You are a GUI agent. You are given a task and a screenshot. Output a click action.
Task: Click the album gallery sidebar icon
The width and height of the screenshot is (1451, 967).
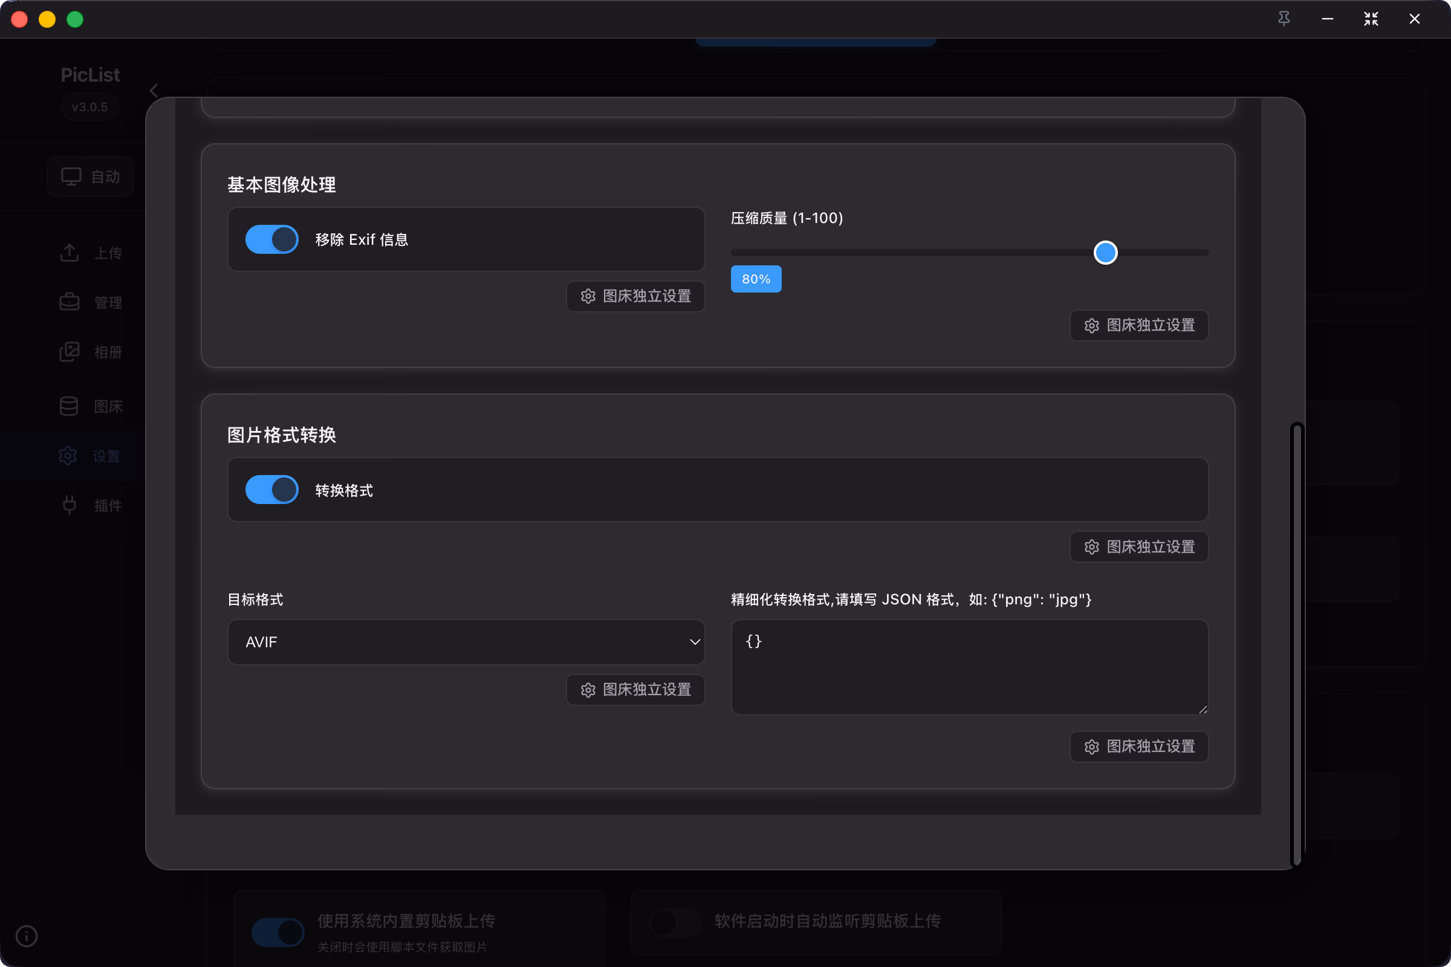[x=70, y=352]
